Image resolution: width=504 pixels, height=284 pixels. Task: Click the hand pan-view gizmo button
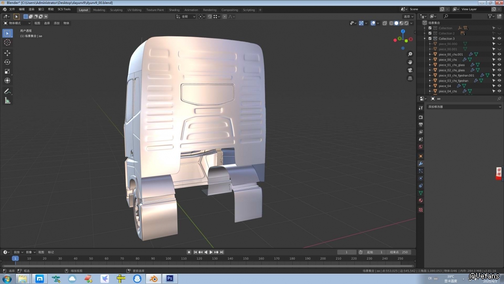point(410,62)
